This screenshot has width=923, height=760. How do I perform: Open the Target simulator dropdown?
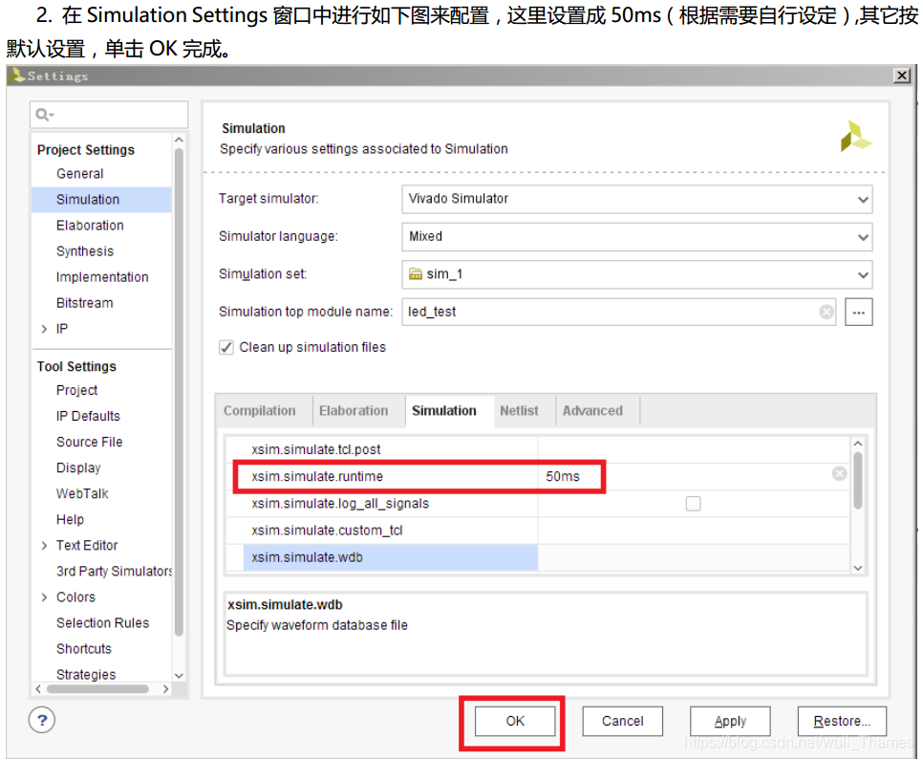pos(637,199)
